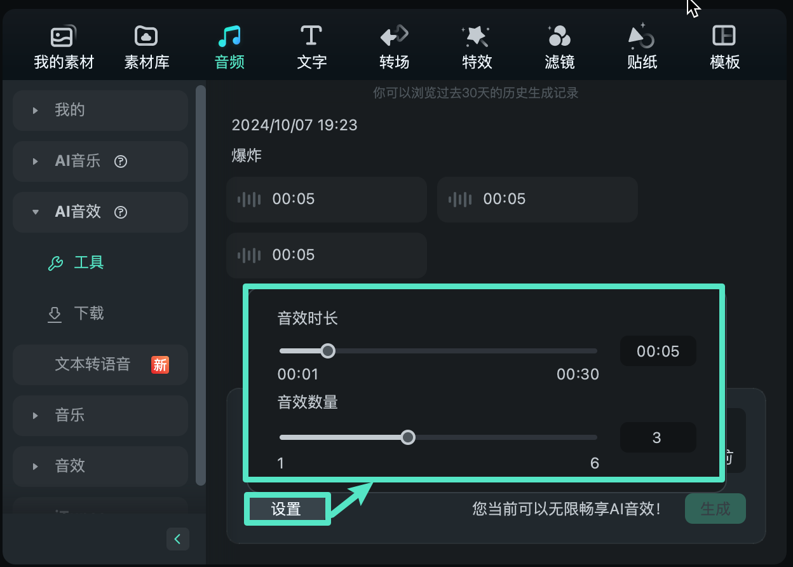Image resolution: width=793 pixels, height=567 pixels.
Task: Click the 生成 generate button
Action: (715, 509)
